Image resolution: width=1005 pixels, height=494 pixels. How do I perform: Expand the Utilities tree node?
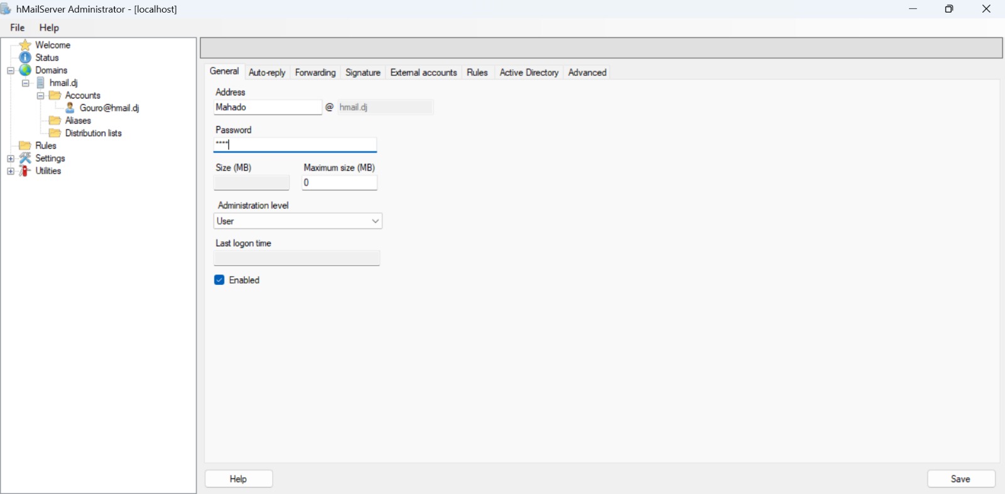[x=11, y=171]
